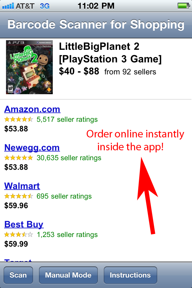Switch to Manual Mode

click(68, 275)
